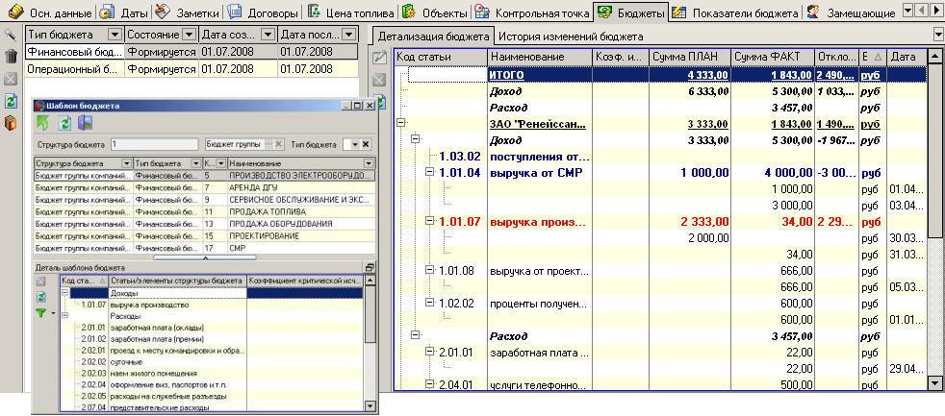Select the Финансовый бюд... budget row
The height and width of the screenshot is (416, 945).
[192, 53]
